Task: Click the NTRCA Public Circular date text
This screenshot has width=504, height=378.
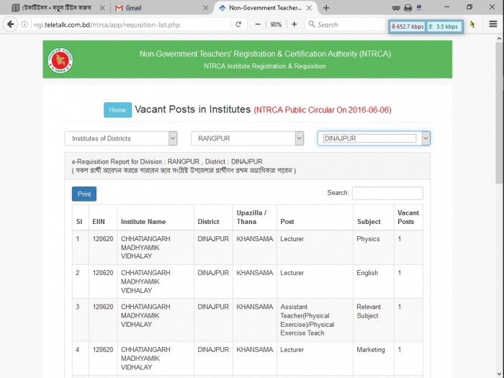Action: point(323,110)
